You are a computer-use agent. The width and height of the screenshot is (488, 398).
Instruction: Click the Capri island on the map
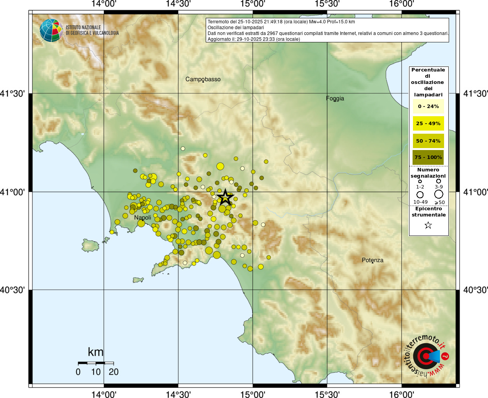pyautogui.click(x=138, y=280)
